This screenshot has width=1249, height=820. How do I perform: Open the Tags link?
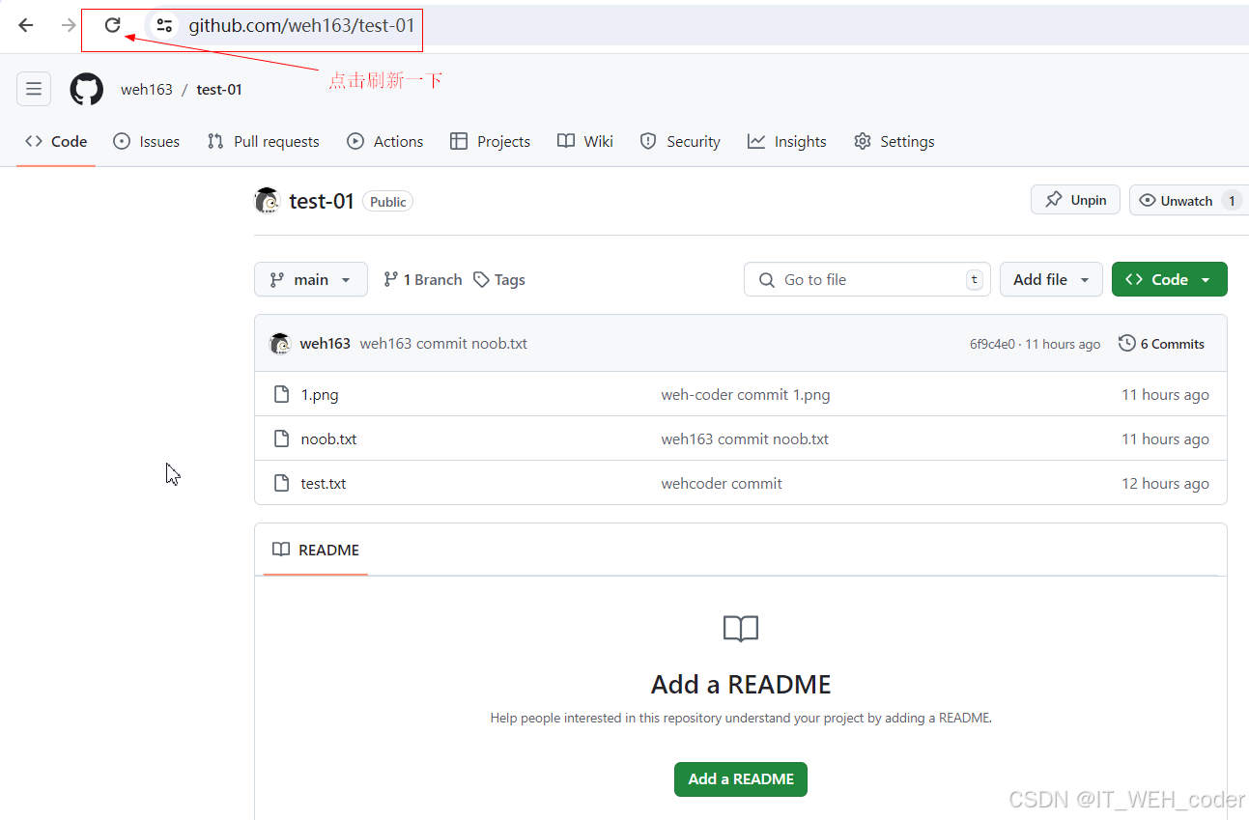[499, 279]
